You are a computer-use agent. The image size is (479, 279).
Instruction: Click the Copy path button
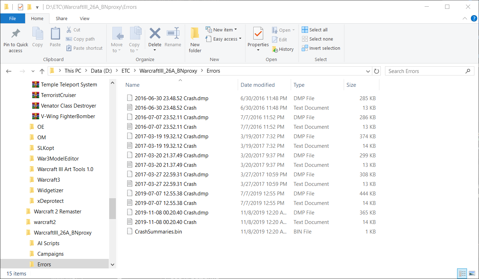[80, 39]
